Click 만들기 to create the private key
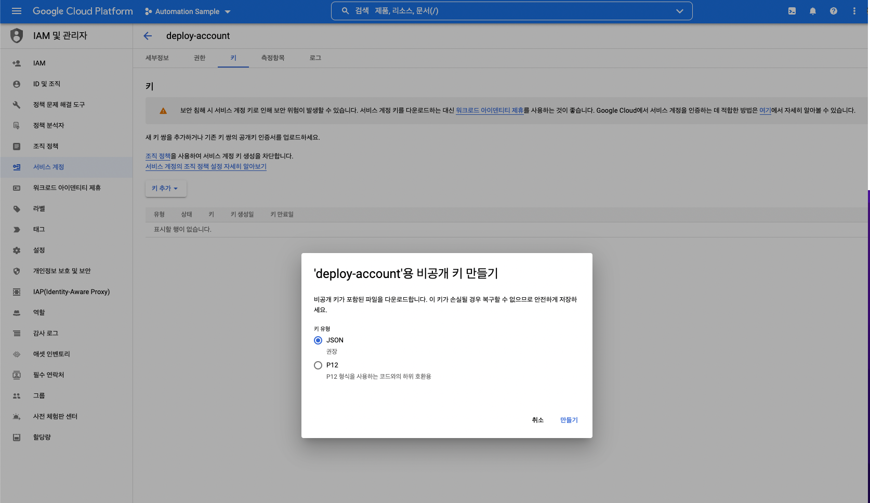The image size is (870, 503). point(569,420)
